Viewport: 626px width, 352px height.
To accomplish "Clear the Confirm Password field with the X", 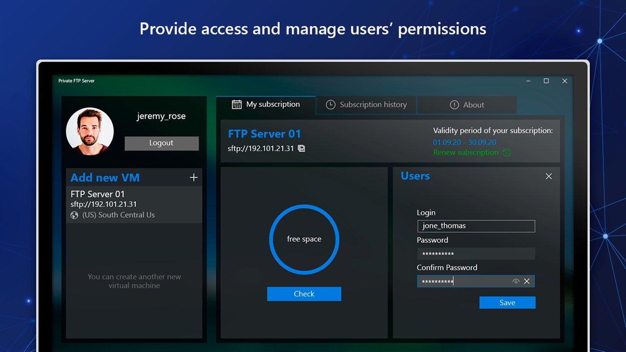I will pos(527,281).
